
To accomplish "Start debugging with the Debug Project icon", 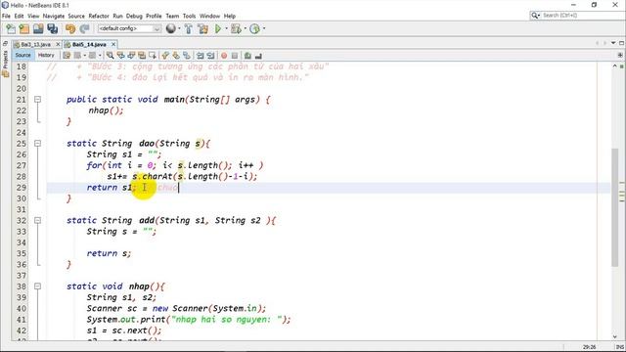I will pos(236,28).
